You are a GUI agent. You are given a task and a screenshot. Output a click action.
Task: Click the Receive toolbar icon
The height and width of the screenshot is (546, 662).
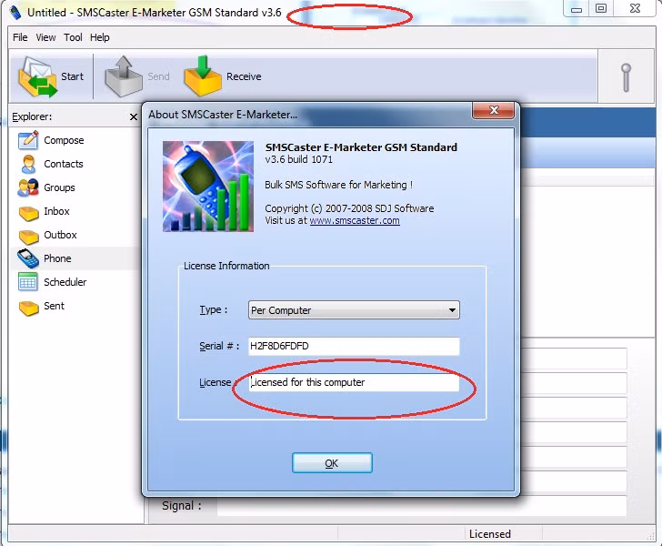point(203,76)
